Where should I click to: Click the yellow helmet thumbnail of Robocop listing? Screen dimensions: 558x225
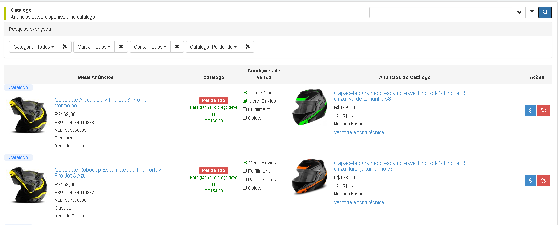click(x=28, y=185)
